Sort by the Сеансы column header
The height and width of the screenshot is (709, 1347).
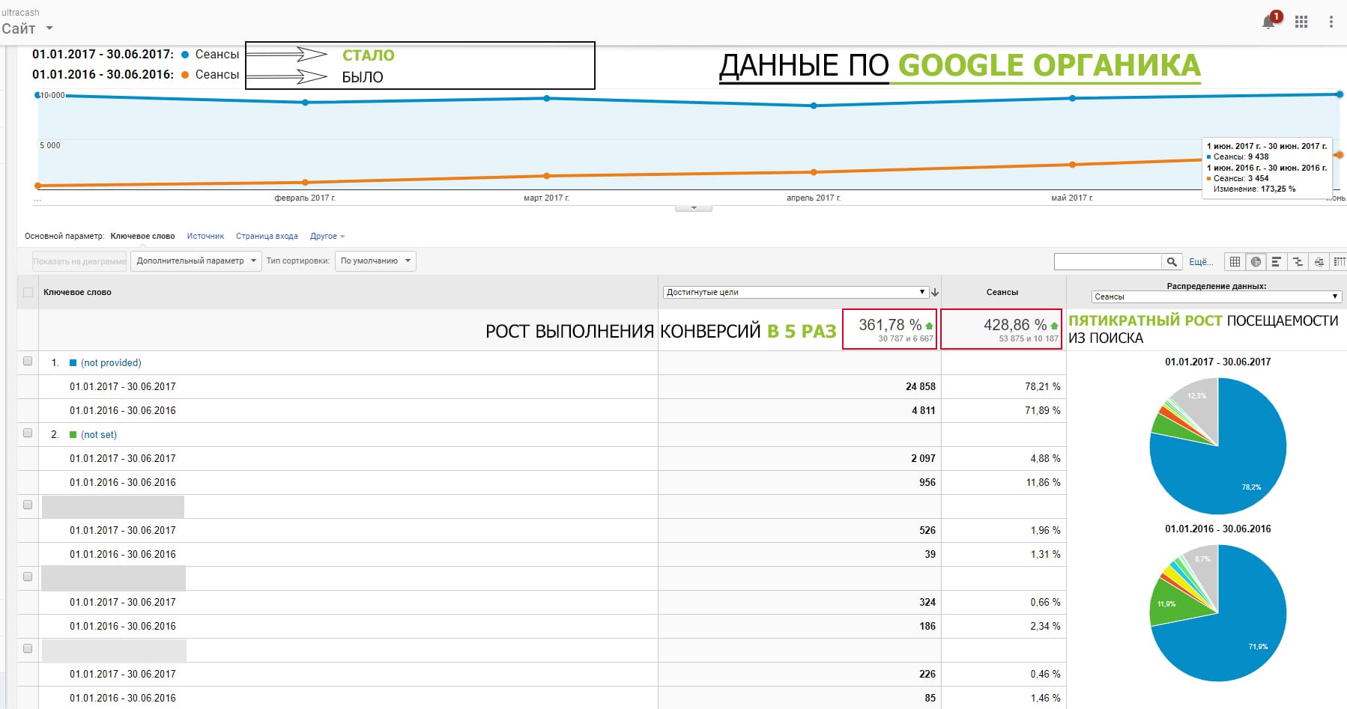[x=1002, y=293]
